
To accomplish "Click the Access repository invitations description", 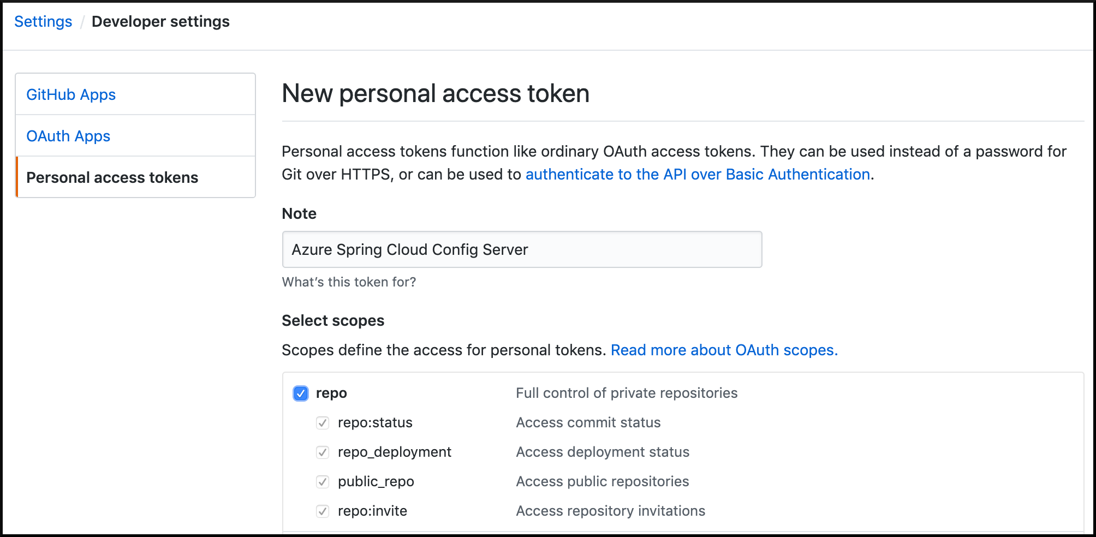I will [610, 511].
